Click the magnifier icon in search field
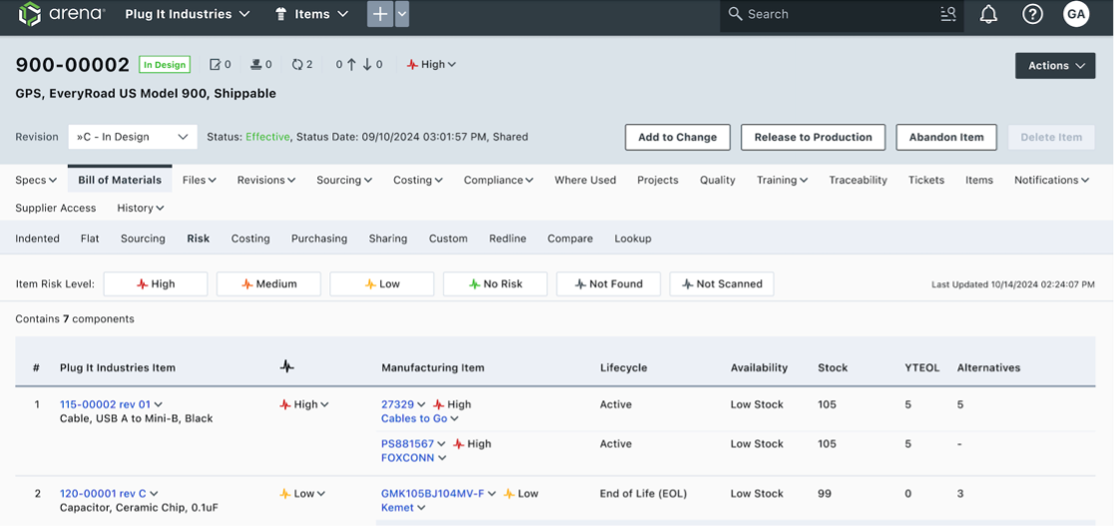 point(736,14)
